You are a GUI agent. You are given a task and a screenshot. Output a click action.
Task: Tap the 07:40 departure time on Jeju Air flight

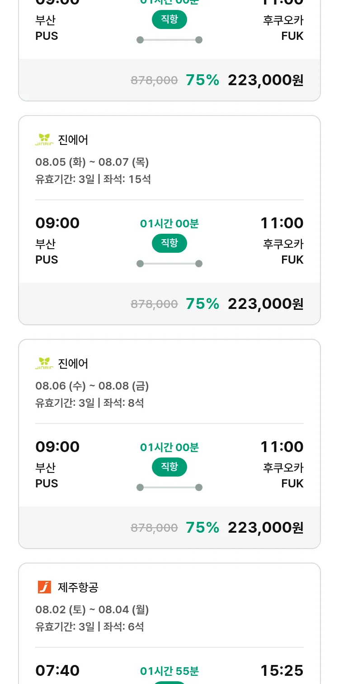57,670
